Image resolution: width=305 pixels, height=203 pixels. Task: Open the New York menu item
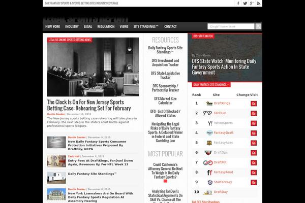pyautogui.click(x=53, y=26)
